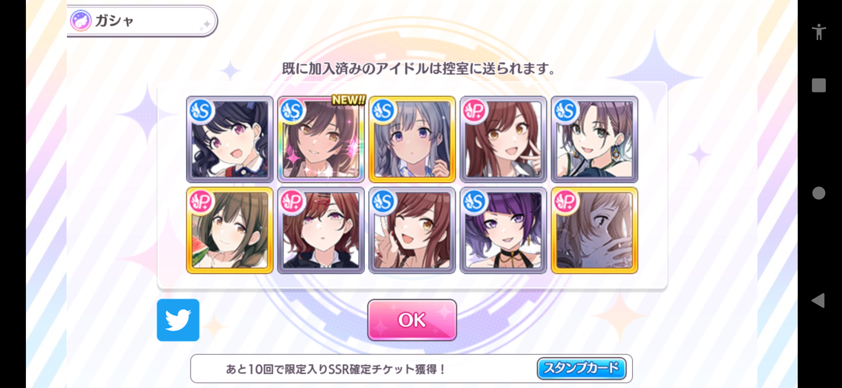
Task: Tap the Android back triangle button
Action: pyautogui.click(x=818, y=301)
